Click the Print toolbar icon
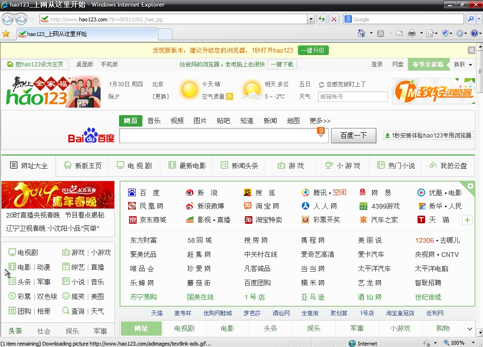483x347 pixels. (411, 33)
